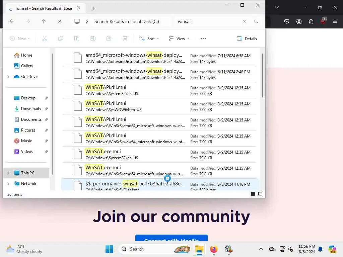
Task: Select WinSATAPI.dll.mui in System32\en-US
Action: (x=160, y=90)
